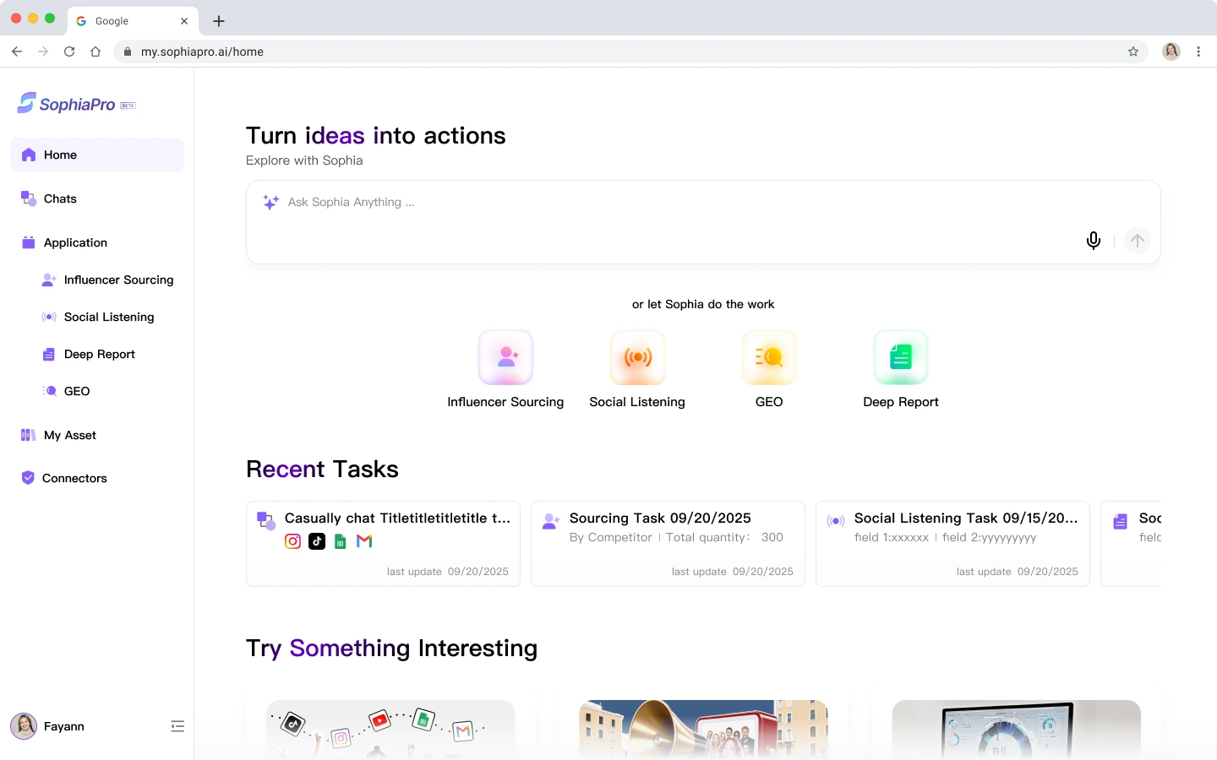This screenshot has width=1217, height=760.
Task: Open the Social Listening shortcut tile icon
Action: click(637, 357)
